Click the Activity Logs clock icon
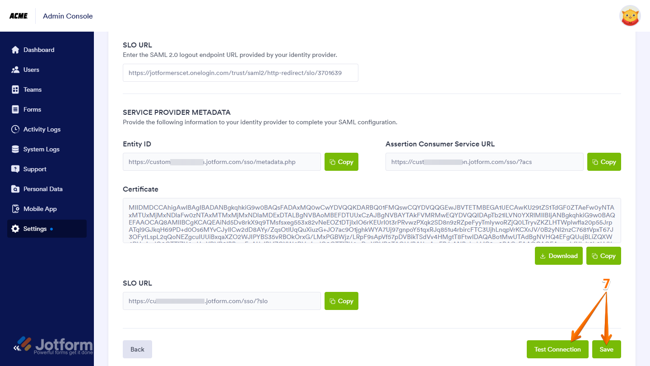This screenshot has width=650, height=366. pyautogui.click(x=15, y=129)
